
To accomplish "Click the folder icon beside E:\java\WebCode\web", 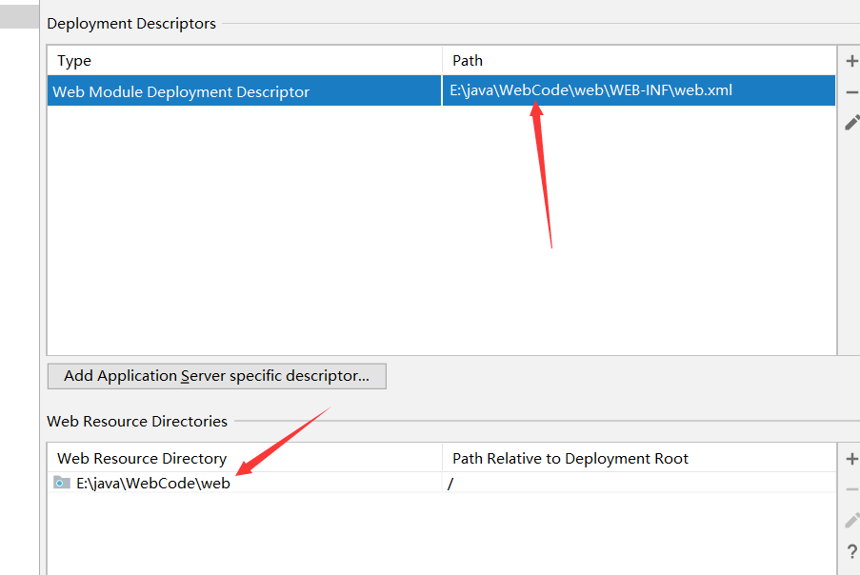I will click(x=62, y=483).
